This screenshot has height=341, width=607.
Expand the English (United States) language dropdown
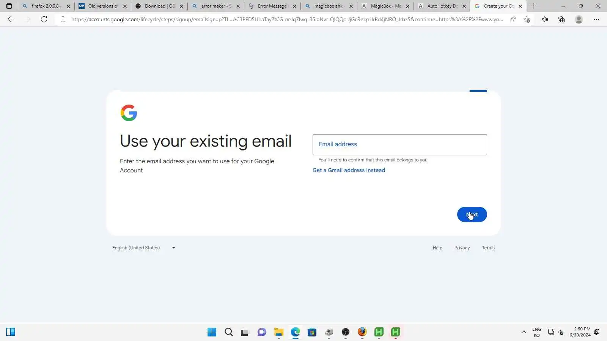pos(144,248)
